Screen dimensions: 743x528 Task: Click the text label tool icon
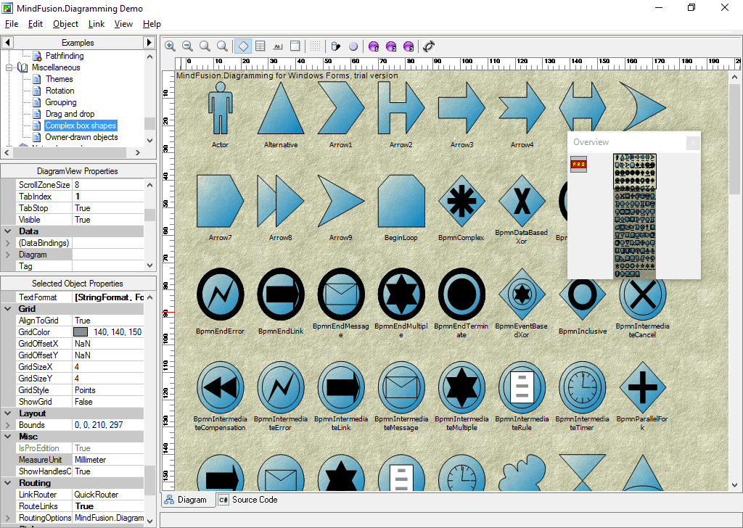pyautogui.click(x=277, y=46)
